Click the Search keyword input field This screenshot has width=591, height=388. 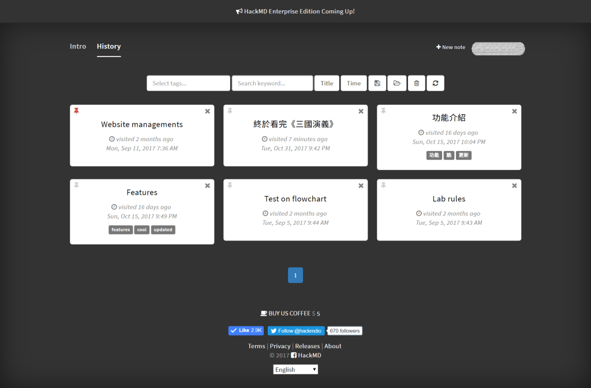272,83
